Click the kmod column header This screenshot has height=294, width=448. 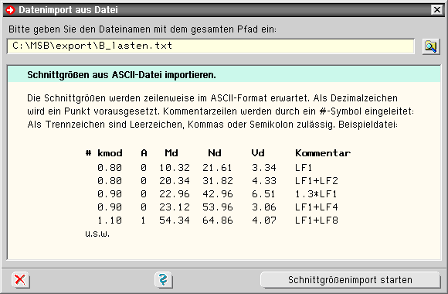(x=110, y=153)
